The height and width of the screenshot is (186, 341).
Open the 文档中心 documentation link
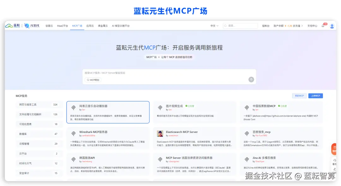pyautogui.click(x=312, y=26)
